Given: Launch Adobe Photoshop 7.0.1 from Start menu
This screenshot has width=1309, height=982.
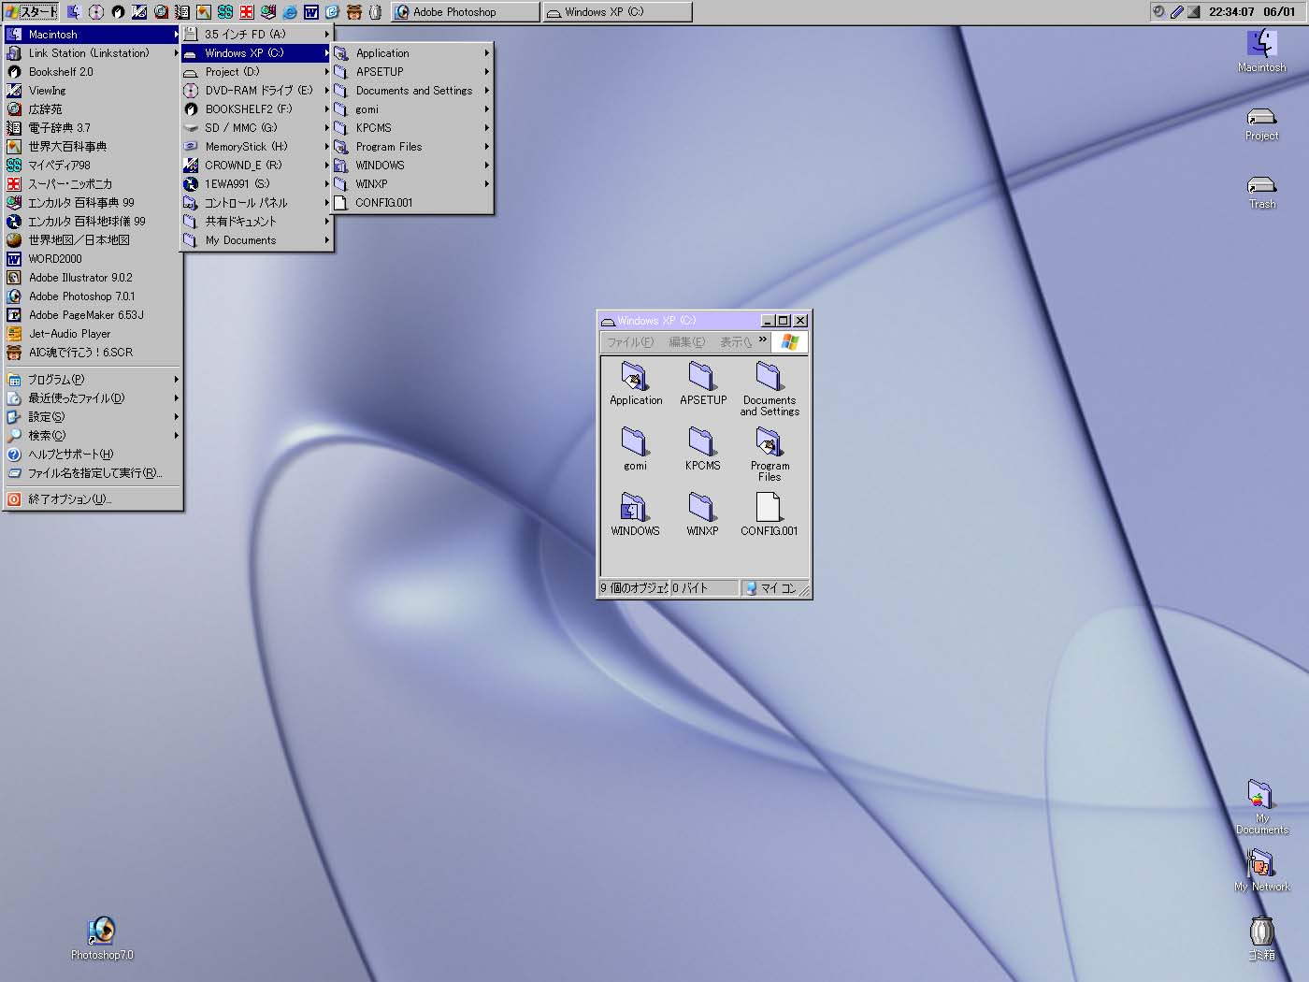Looking at the screenshot, I should coord(92,296).
